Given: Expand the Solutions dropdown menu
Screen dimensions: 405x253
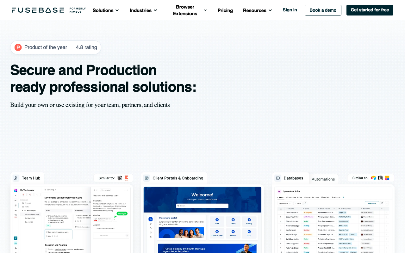Looking at the screenshot, I should coord(106,10).
